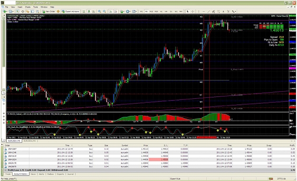The width and height of the screenshot is (297, 181).
Task: Select the red highlighted S/L cell
Action: pos(159,160)
